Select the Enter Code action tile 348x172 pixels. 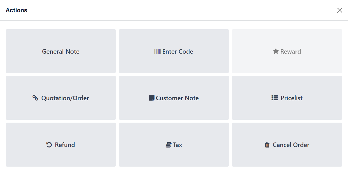coord(174,51)
